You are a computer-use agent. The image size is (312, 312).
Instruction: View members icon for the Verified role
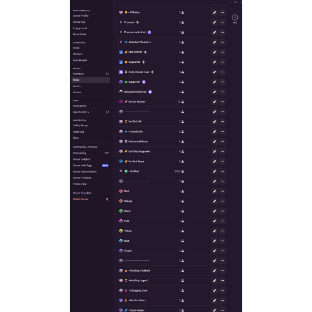coord(183,171)
